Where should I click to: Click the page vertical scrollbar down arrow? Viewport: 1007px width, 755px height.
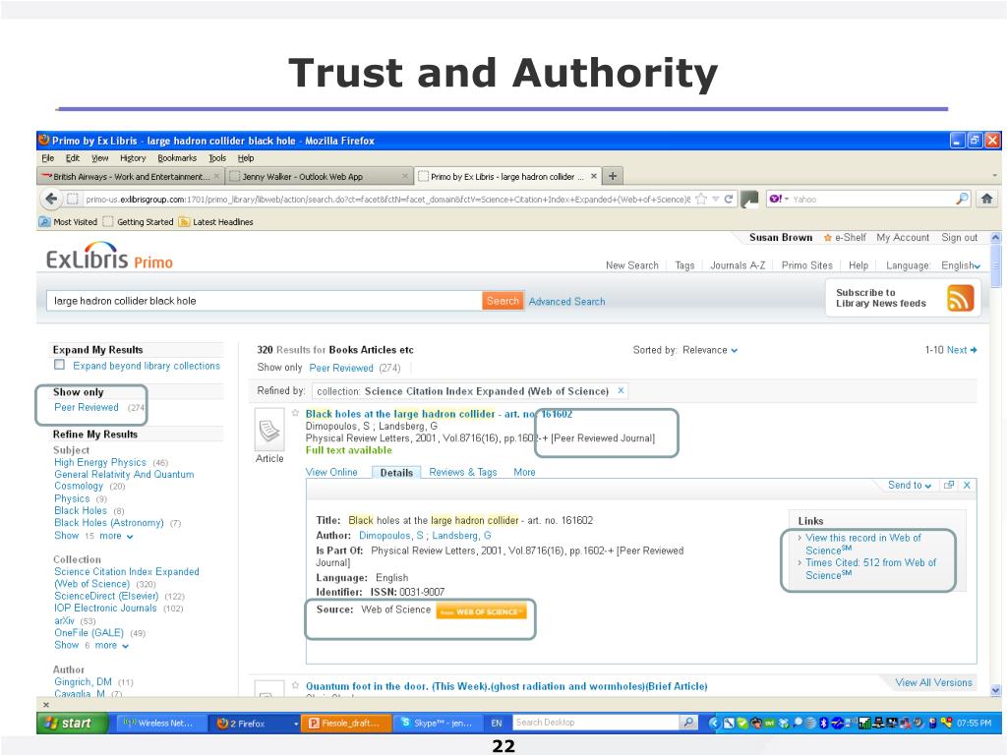click(x=996, y=690)
